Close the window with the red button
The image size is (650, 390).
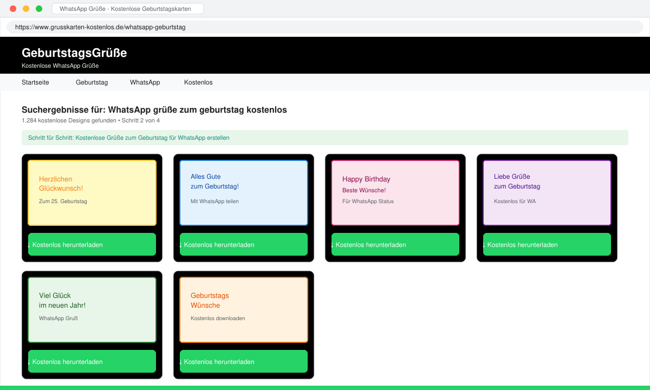tap(13, 9)
